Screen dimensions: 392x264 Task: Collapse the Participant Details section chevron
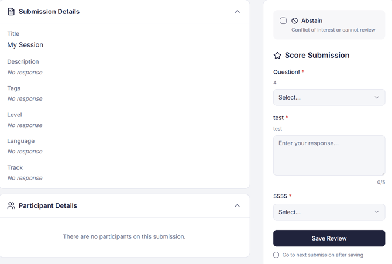click(237, 206)
